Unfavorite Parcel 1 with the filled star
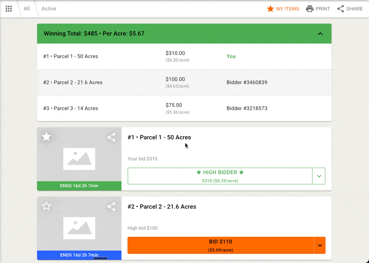The height and width of the screenshot is (263, 369). 47,137
